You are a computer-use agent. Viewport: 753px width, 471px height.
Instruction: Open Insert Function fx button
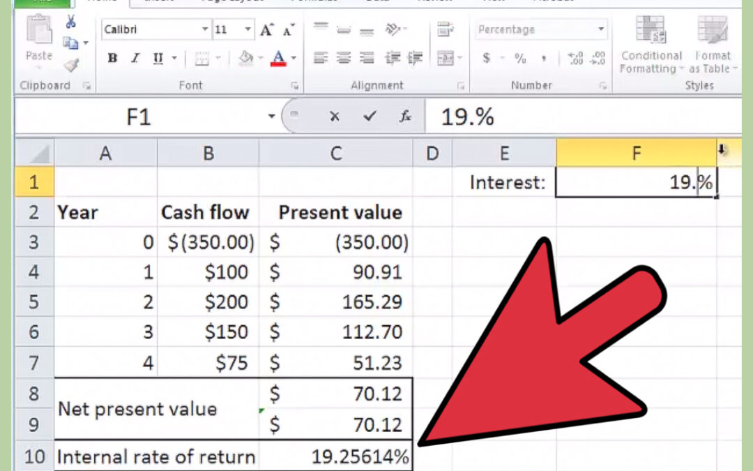405,117
